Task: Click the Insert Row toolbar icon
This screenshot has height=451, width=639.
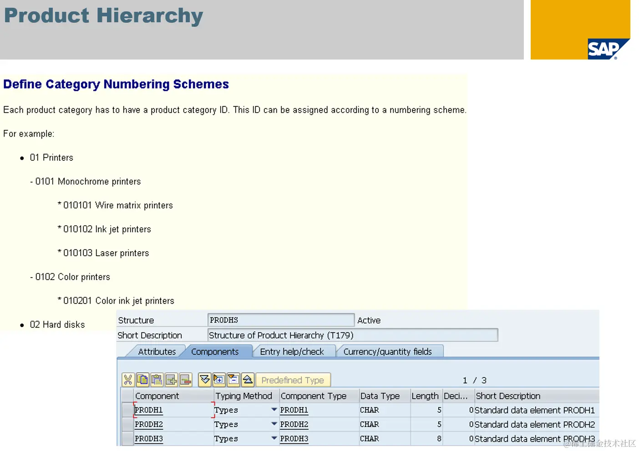Action: coord(171,380)
